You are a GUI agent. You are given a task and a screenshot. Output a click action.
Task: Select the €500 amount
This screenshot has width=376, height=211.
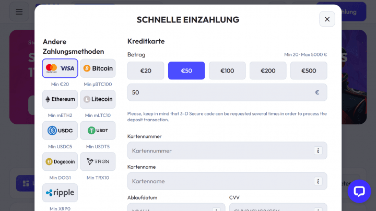pyautogui.click(x=309, y=71)
